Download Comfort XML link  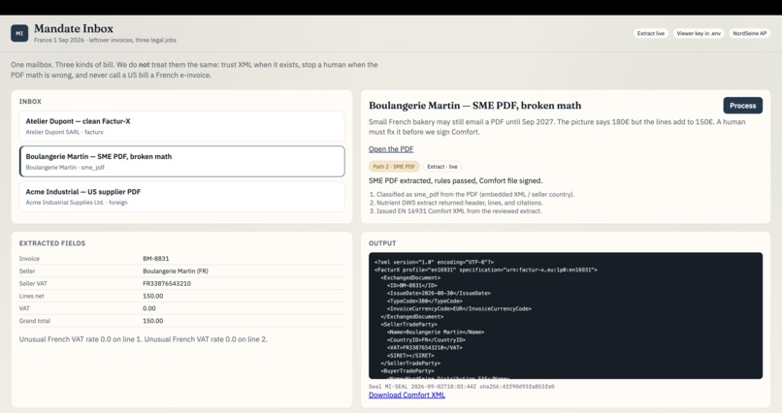click(407, 396)
